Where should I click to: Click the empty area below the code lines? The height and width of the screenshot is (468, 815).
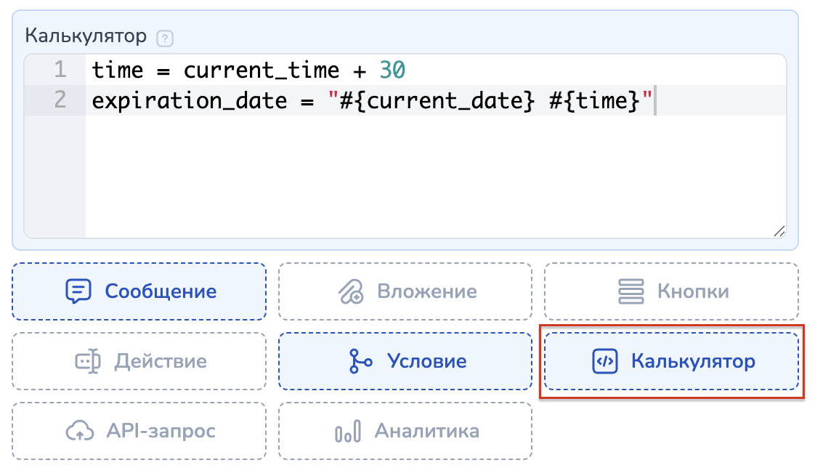(x=436, y=174)
